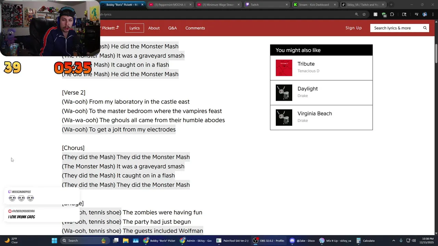Image resolution: width=438 pixels, height=246 pixels.
Task: Select the Lyrics section tab
Action: point(134,28)
